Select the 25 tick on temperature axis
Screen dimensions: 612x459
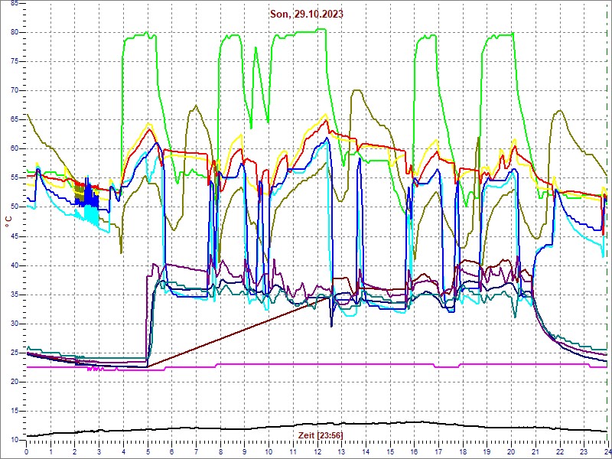[x=14, y=353]
